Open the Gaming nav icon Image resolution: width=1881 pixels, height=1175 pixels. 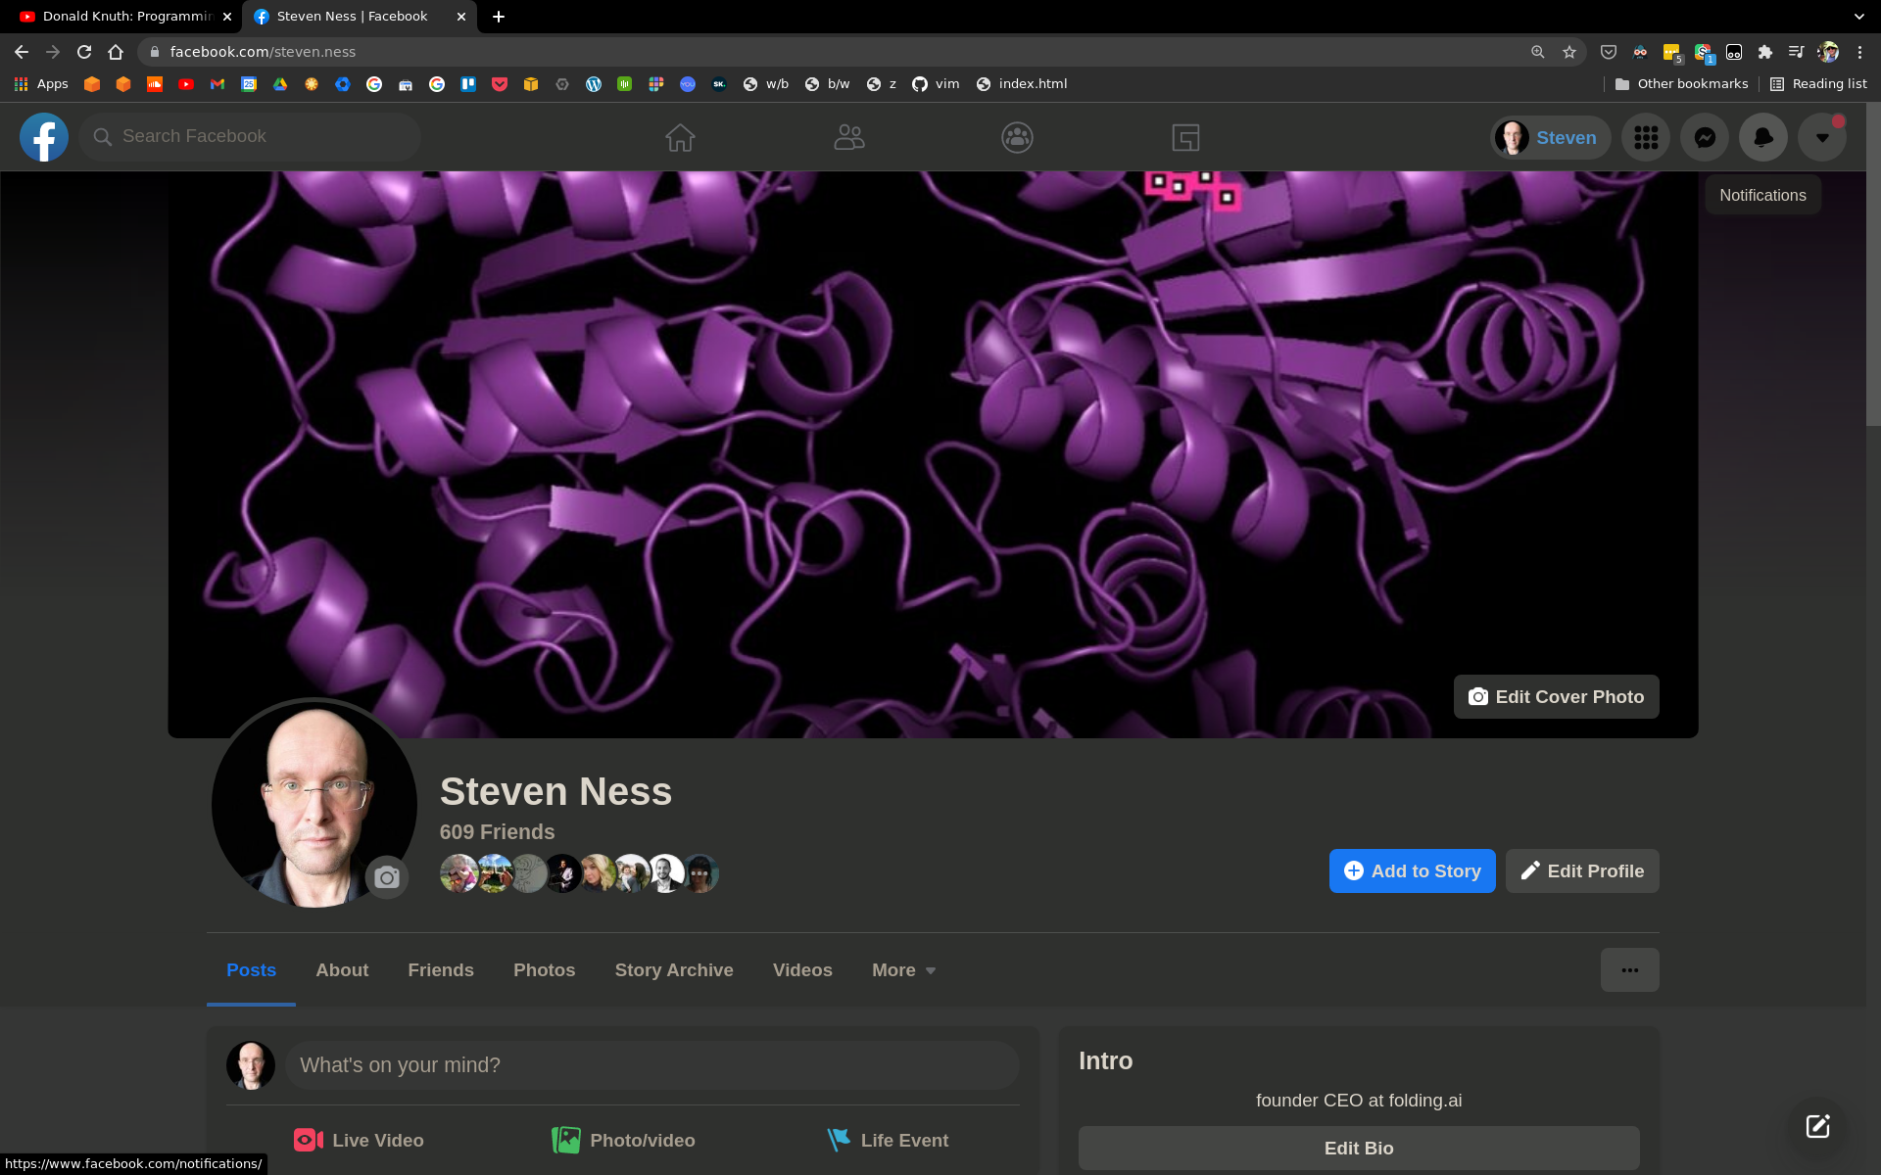pos(1185,137)
